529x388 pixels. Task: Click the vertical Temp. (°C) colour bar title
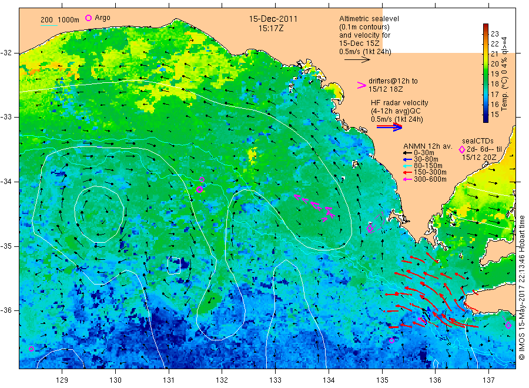504,73
